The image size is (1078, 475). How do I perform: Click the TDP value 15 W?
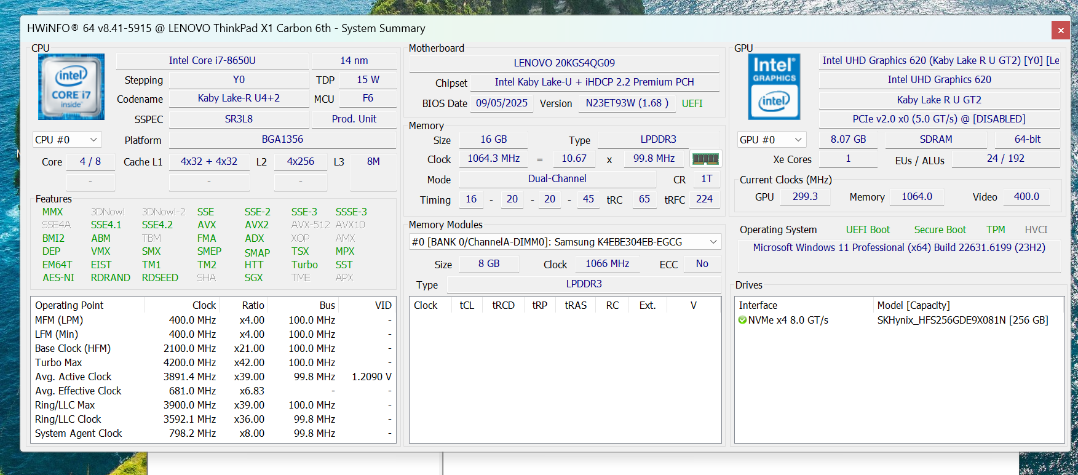[x=368, y=79]
